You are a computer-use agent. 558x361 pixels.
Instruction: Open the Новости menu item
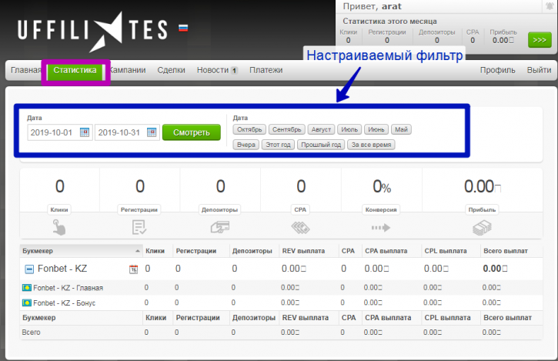(x=212, y=70)
